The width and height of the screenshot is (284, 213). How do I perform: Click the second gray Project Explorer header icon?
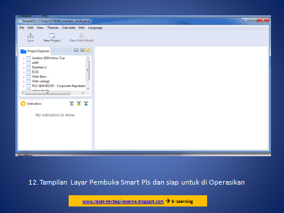tap(82, 50)
